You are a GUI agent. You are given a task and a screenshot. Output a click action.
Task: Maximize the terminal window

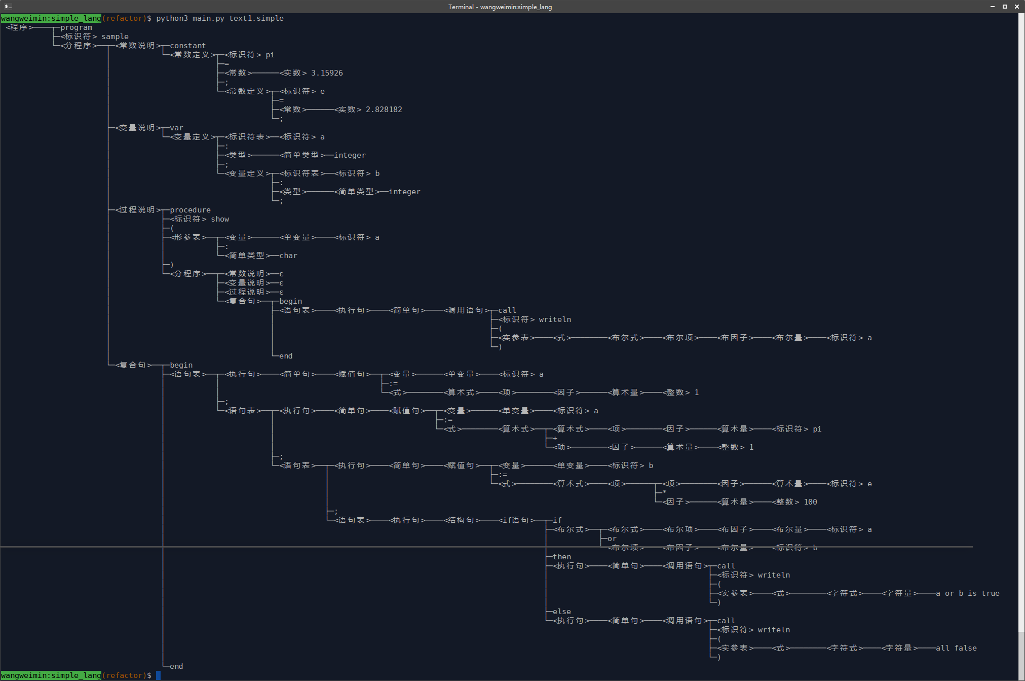point(1004,7)
